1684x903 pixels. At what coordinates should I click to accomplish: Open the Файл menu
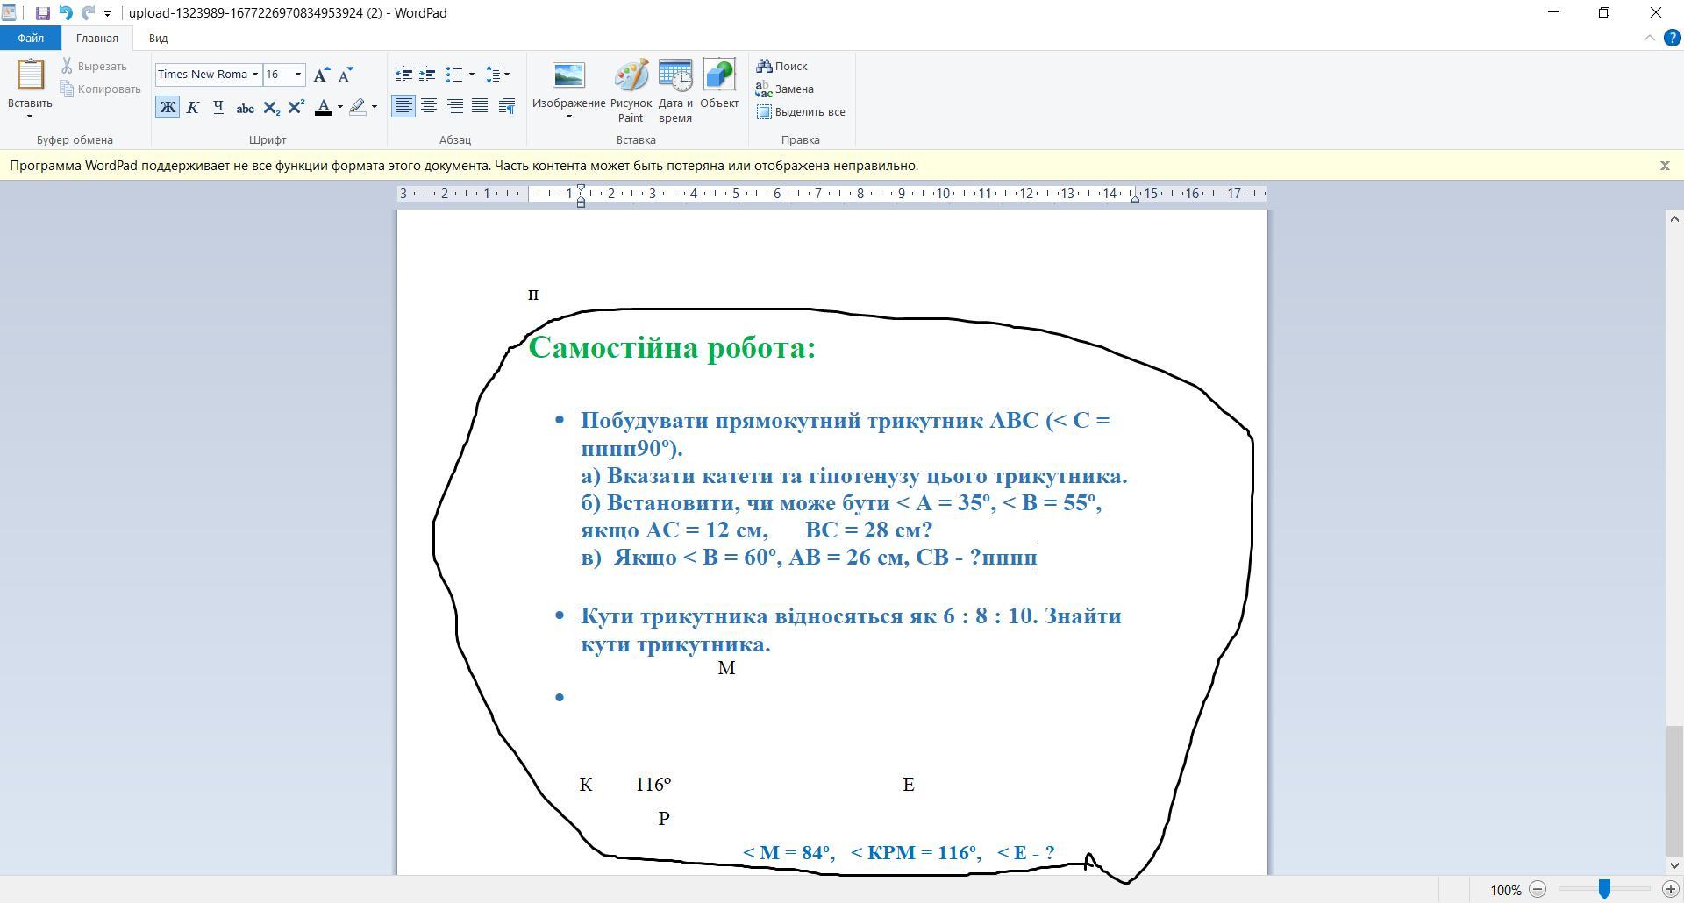click(x=31, y=39)
